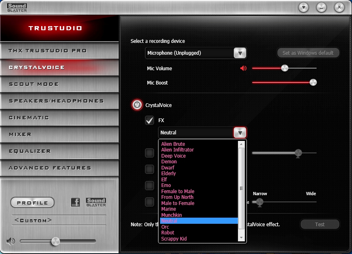Image resolution: width=352 pixels, height=254 pixels.
Task: Open THX TruStudio Pro section
Action: pyautogui.click(x=59, y=51)
